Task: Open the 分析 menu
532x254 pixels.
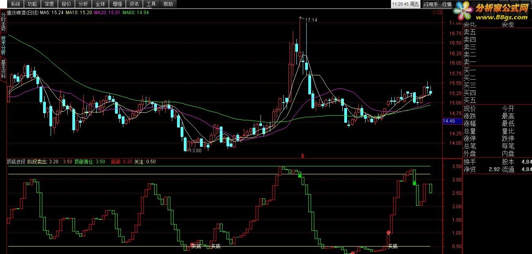Action: click(x=83, y=4)
